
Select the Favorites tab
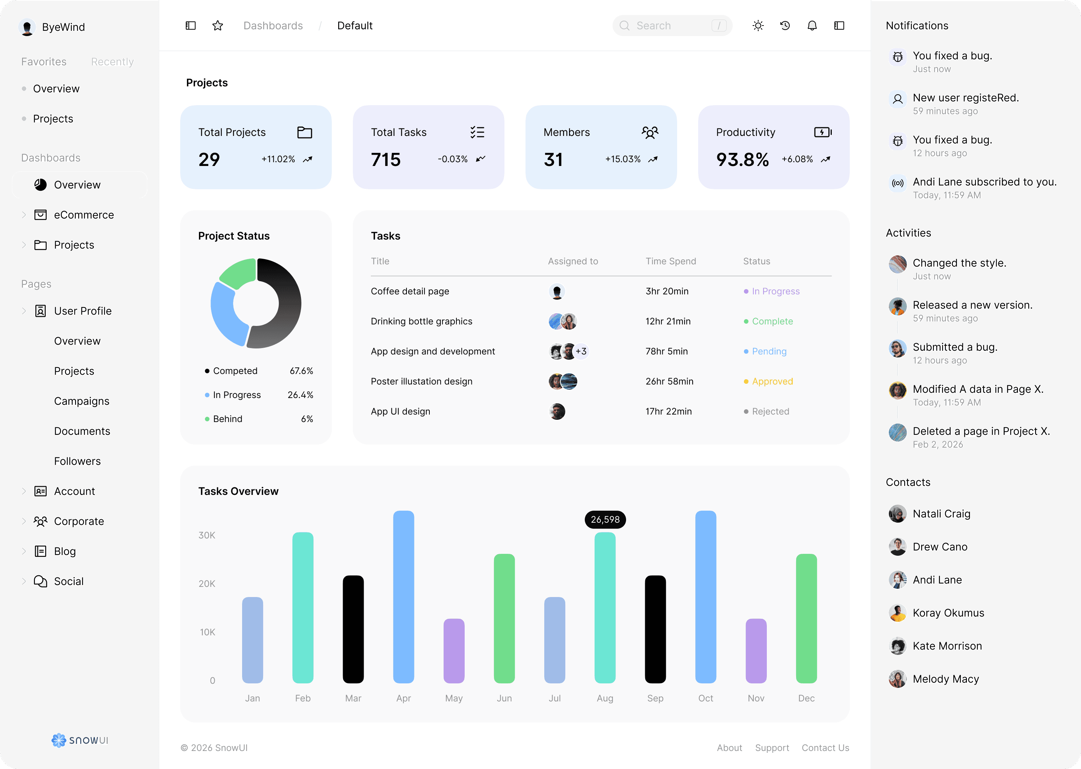pos(44,62)
